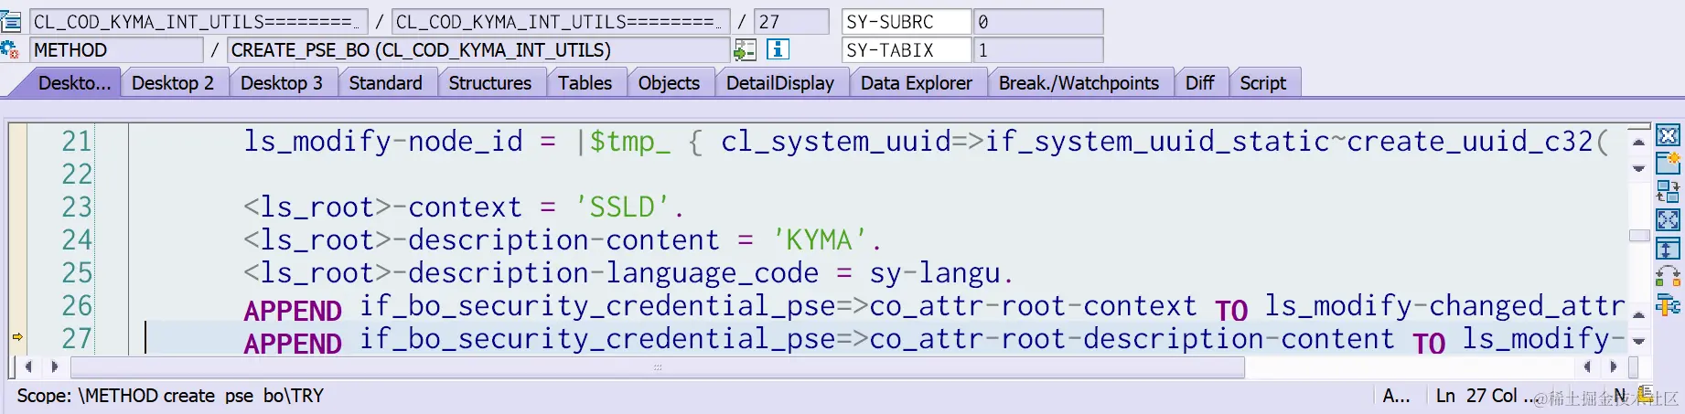Click the full screen expand icon
The width and height of the screenshot is (1685, 414).
pyautogui.click(x=1668, y=219)
